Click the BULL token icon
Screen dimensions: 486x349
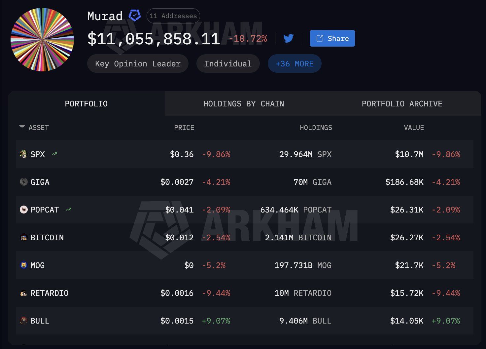tap(23, 321)
